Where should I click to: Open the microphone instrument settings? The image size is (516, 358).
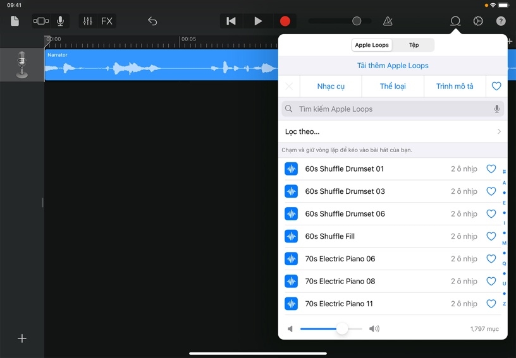(61, 21)
